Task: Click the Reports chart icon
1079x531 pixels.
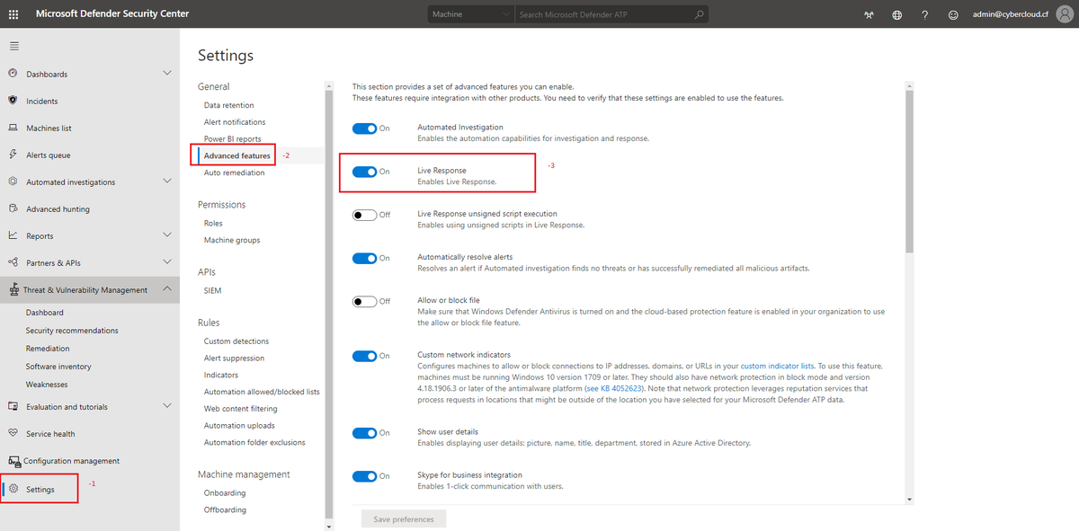Action: click(13, 235)
